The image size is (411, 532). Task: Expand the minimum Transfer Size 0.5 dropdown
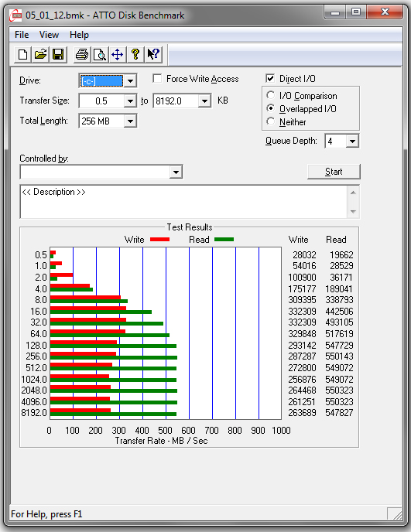tap(130, 101)
